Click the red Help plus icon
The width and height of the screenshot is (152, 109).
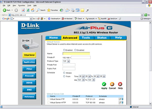pyautogui.click(x=120, y=84)
